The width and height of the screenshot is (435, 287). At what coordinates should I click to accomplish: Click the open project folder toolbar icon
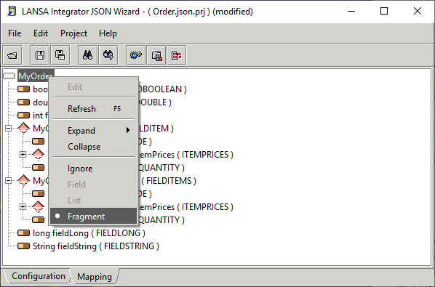12,55
